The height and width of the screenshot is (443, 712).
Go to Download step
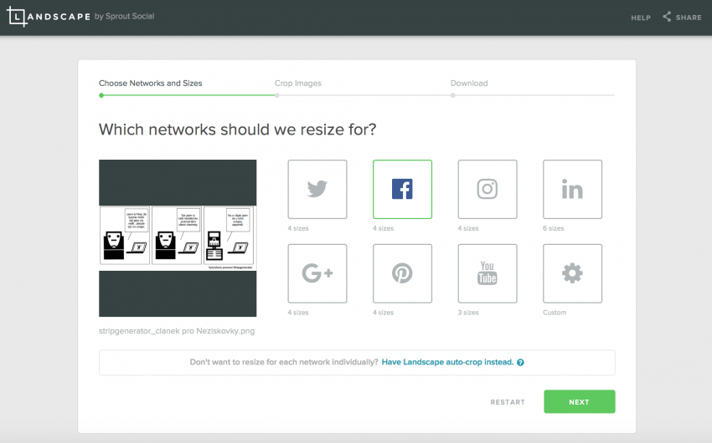coord(469,84)
